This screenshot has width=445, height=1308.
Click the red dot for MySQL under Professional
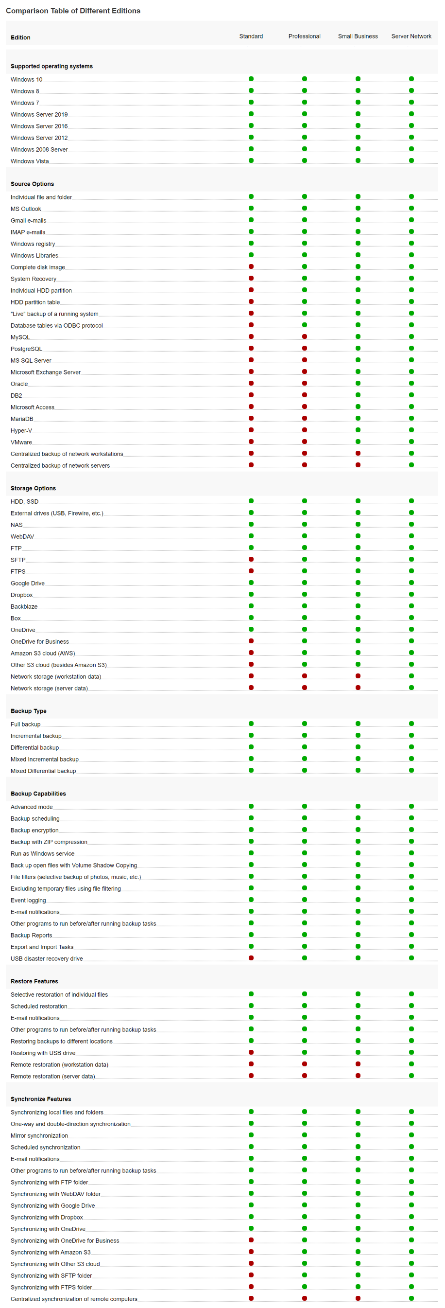[x=305, y=336]
